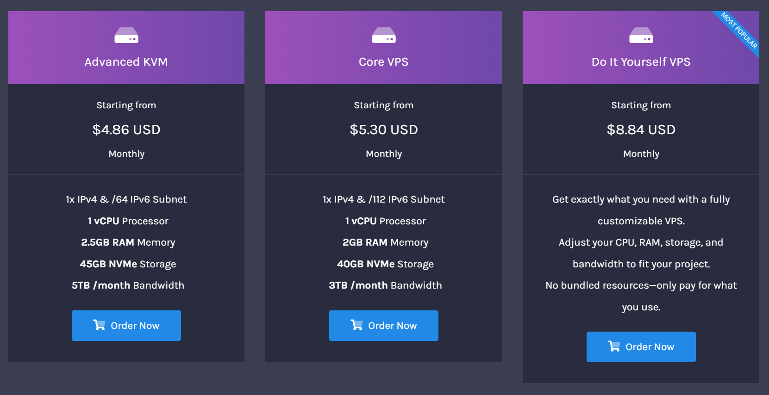Click the Advanced KVM server icon

click(x=126, y=36)
